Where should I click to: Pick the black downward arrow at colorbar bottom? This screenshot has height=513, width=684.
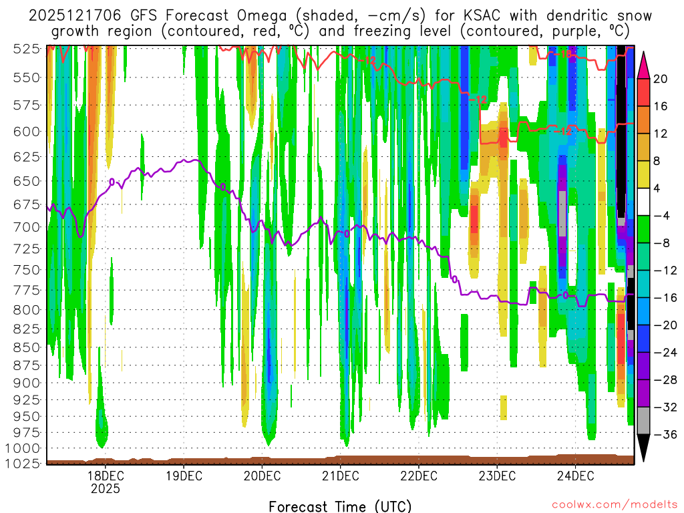coord(643,448)
